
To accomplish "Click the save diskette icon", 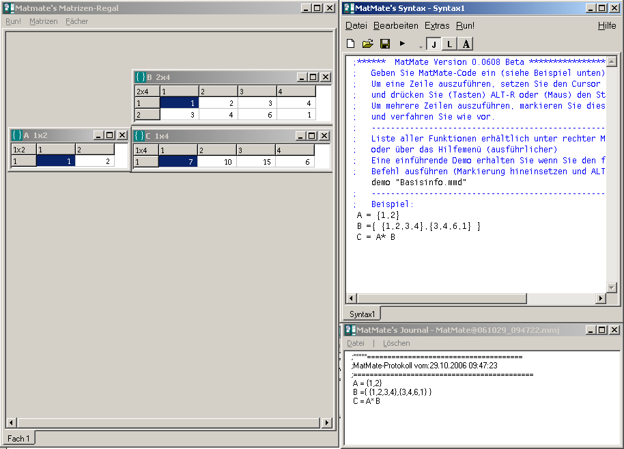I will tap(385, 44).
